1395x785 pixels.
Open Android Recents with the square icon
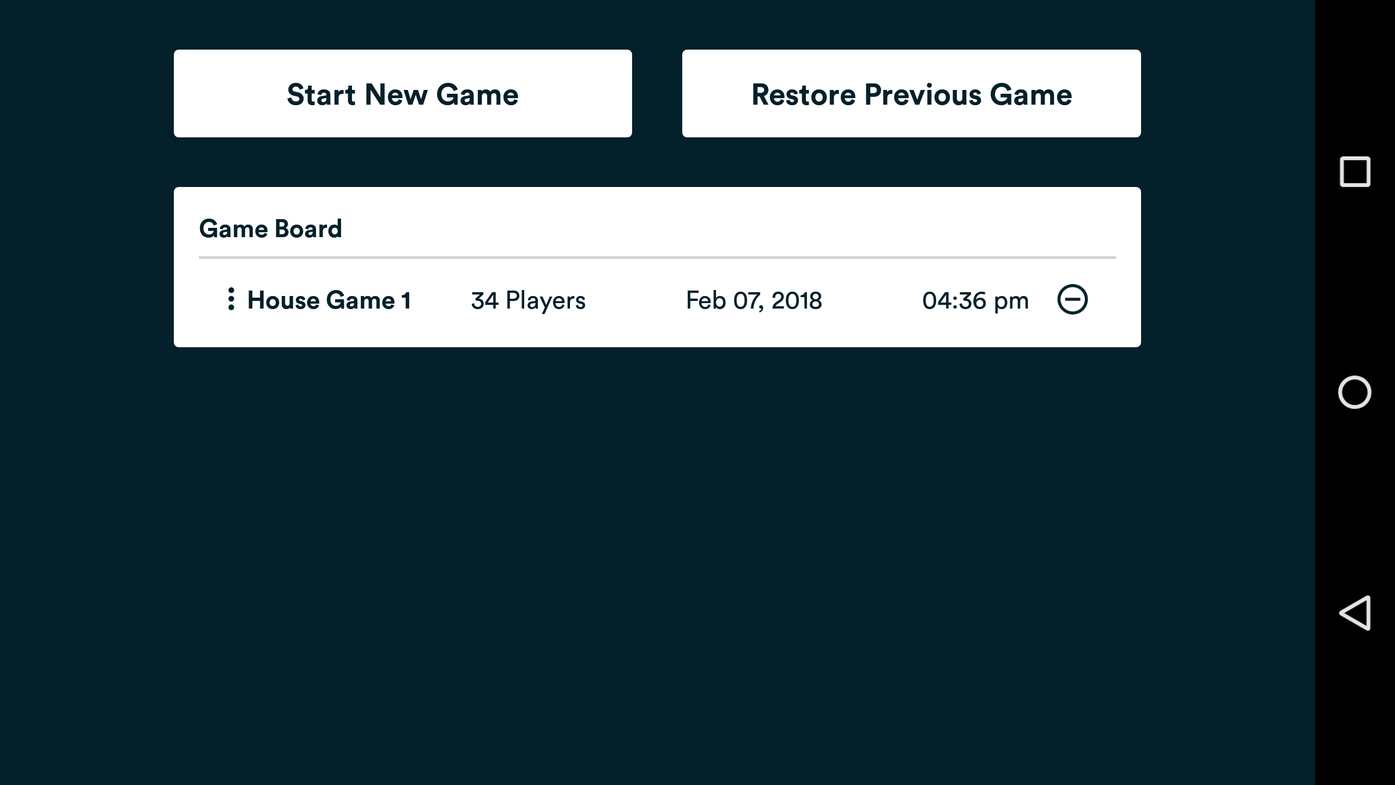[x=1355, y=172]
